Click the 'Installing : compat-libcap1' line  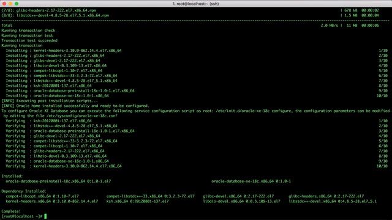[x=54, y=71]
